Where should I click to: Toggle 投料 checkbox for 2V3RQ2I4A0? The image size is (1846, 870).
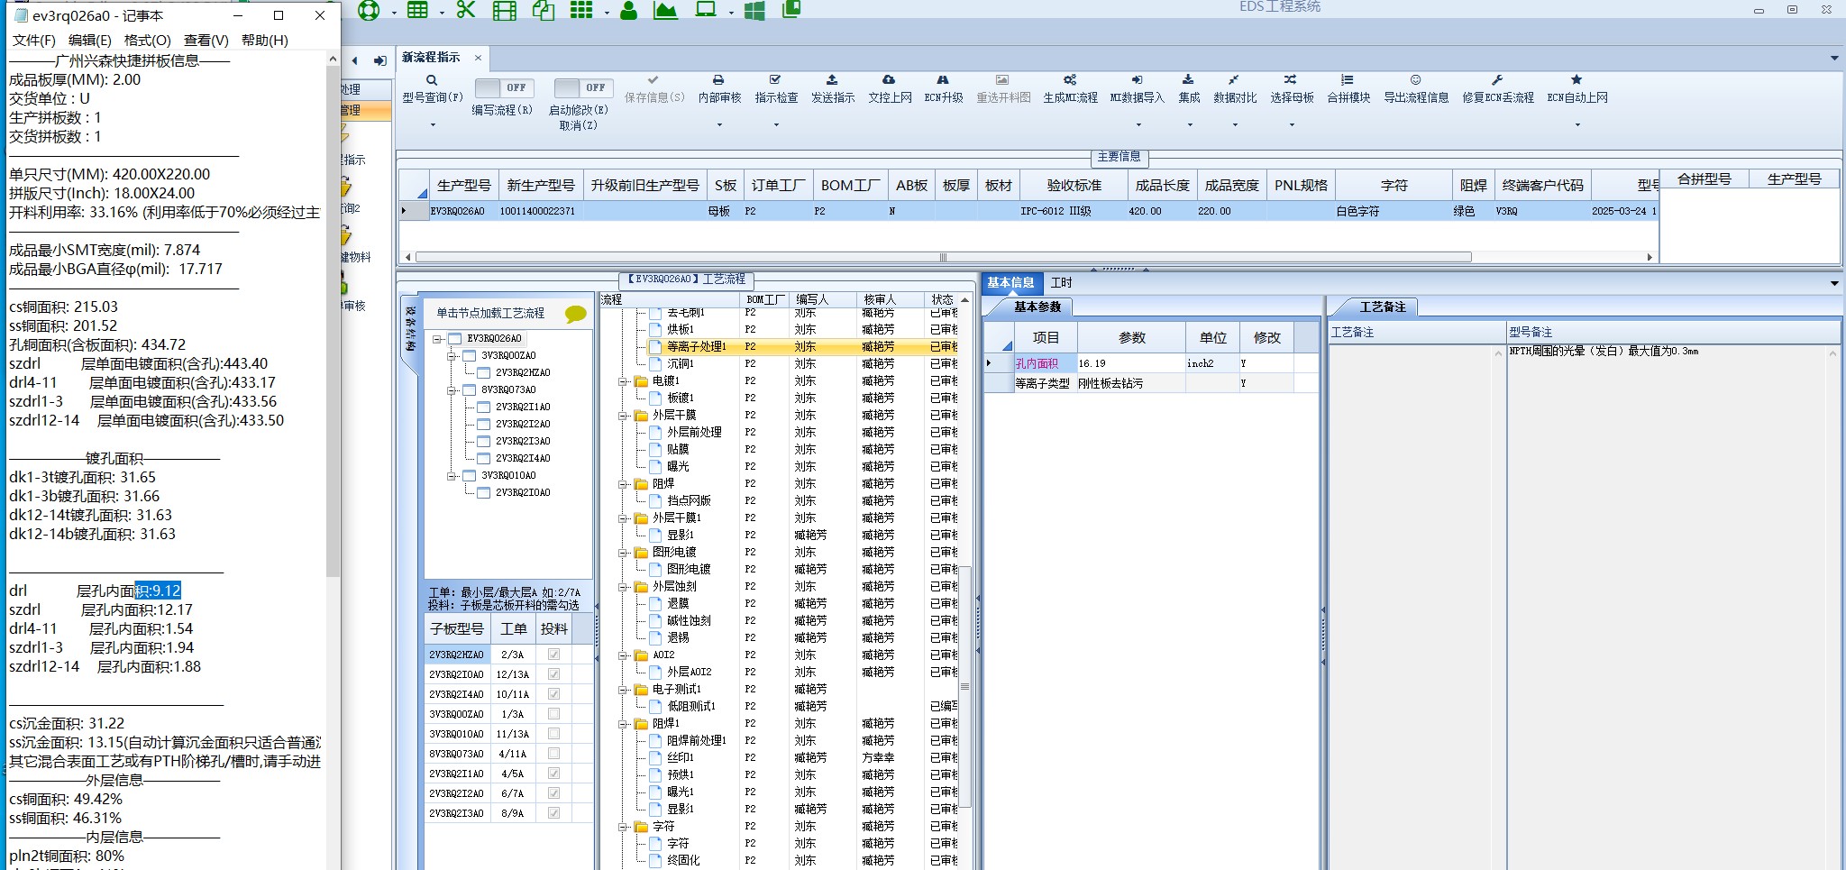pos(553,694)
